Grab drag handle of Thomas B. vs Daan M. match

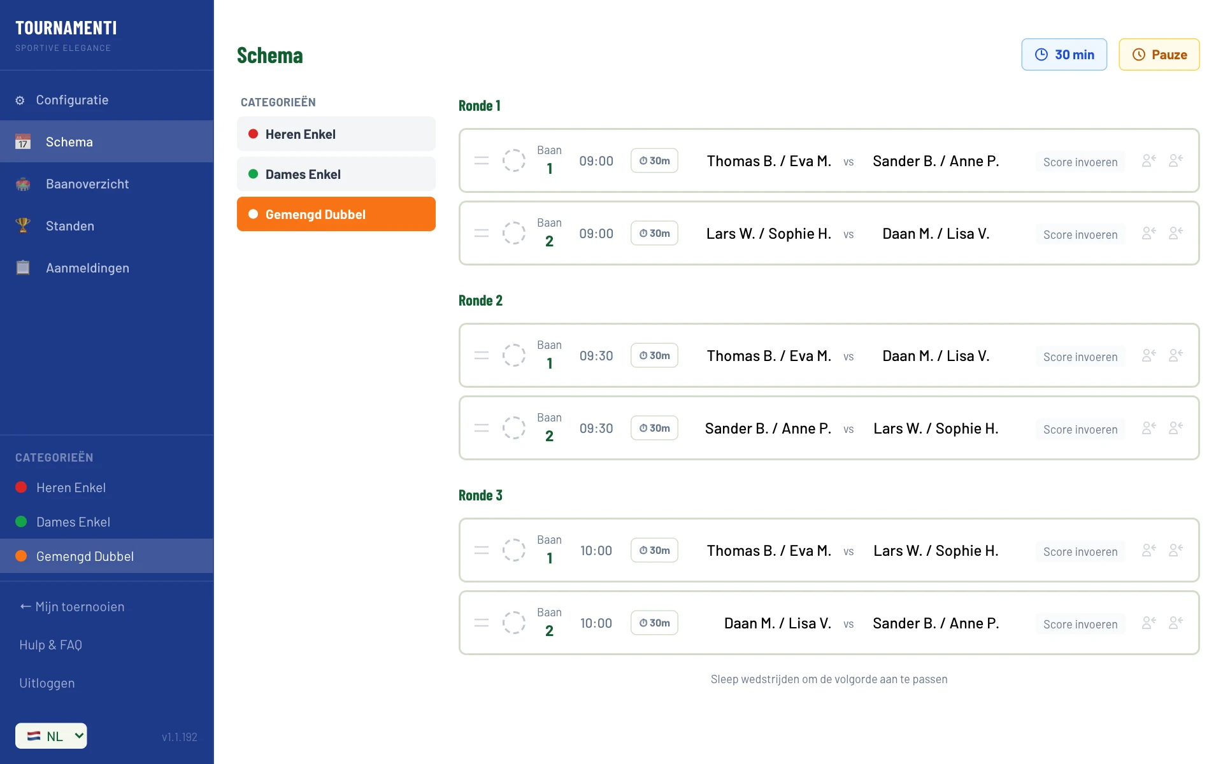pyautogui.click(x=482, y=356)
